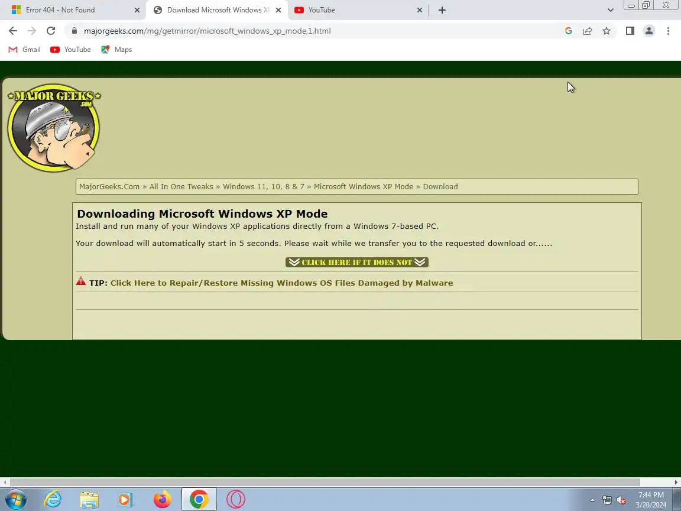Open the Gmail bookmark
This screenshot has height=511, width=681.
(x=25, y=50)
